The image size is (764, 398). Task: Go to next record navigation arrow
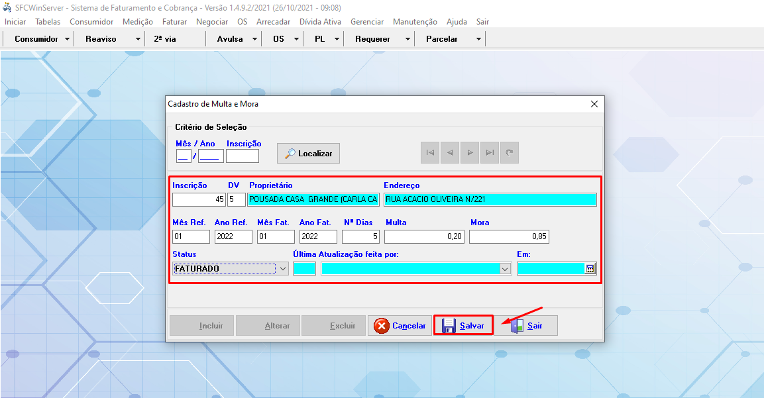pyautogui.click(x=470, y=153)
